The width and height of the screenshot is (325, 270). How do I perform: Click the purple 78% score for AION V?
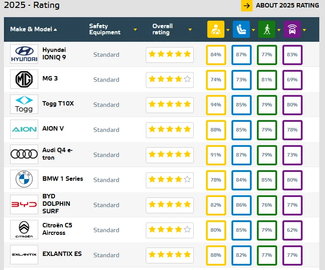[292, 130]
